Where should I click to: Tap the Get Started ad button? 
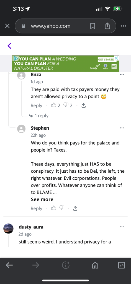pos(106,59)
